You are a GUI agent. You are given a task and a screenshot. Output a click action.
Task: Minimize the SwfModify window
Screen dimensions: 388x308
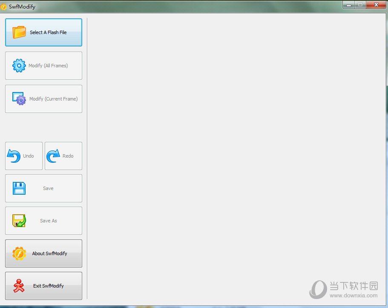349,5
